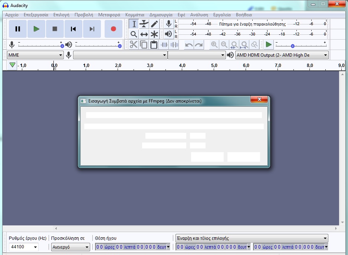Open the snap-to Ανενεργό dropdown
This screenshot has height=255, width=348.
tap(70, 247)
